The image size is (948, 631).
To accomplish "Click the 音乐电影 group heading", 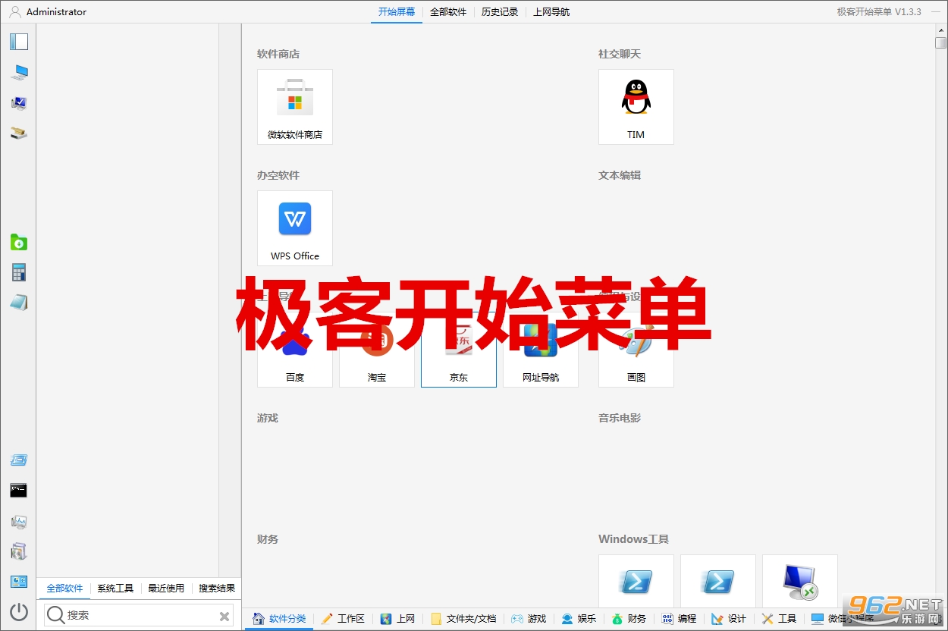I will [x=620, y=418].
